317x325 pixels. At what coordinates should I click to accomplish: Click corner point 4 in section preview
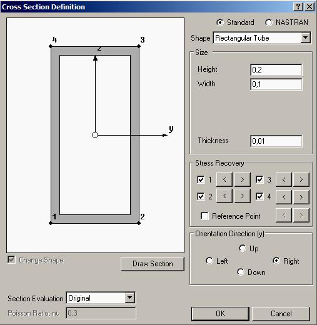pyautogui.click(x=51, y=46)
